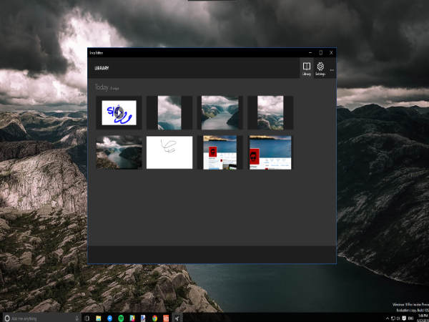The height and width of the screenshot is (322, 429).
Task: Click the Cortana circle icon on taskbar
Action: 6,317
